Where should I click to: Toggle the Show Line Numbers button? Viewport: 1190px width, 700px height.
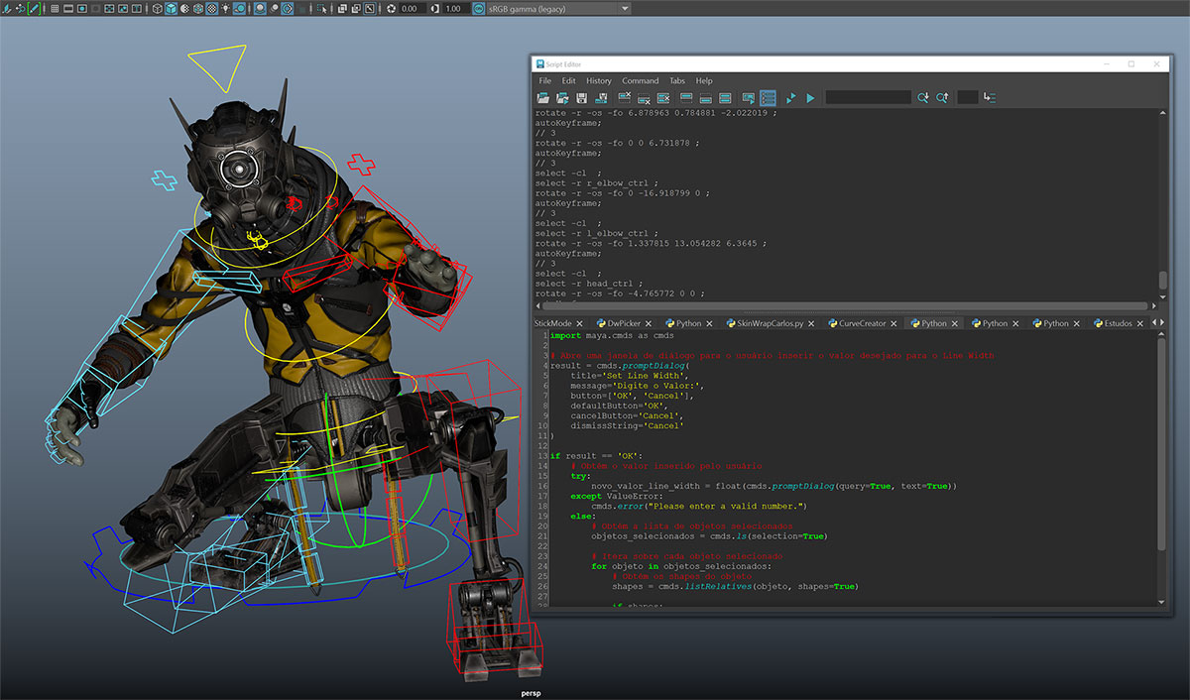768,98
